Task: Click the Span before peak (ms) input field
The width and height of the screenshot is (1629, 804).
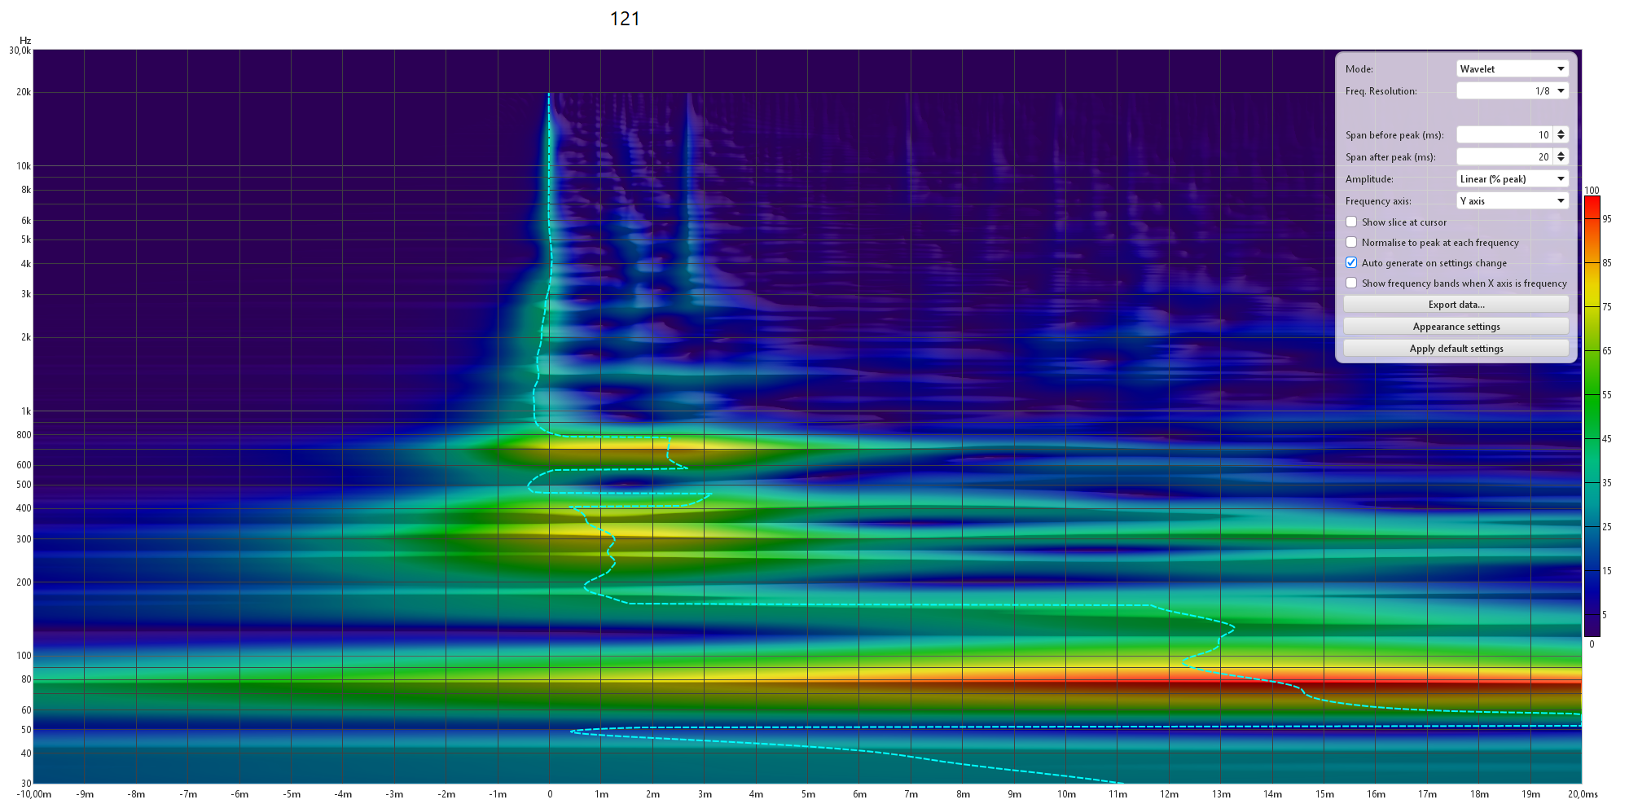Action: 1504,135
